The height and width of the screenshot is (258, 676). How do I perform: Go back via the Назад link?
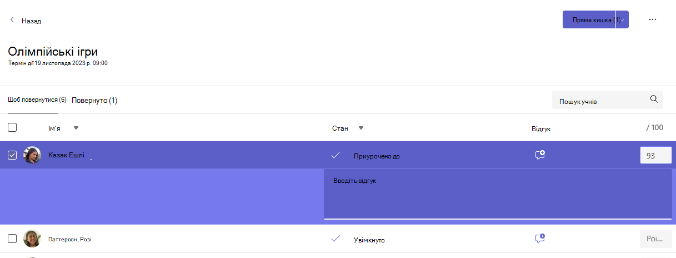(31, 21)
